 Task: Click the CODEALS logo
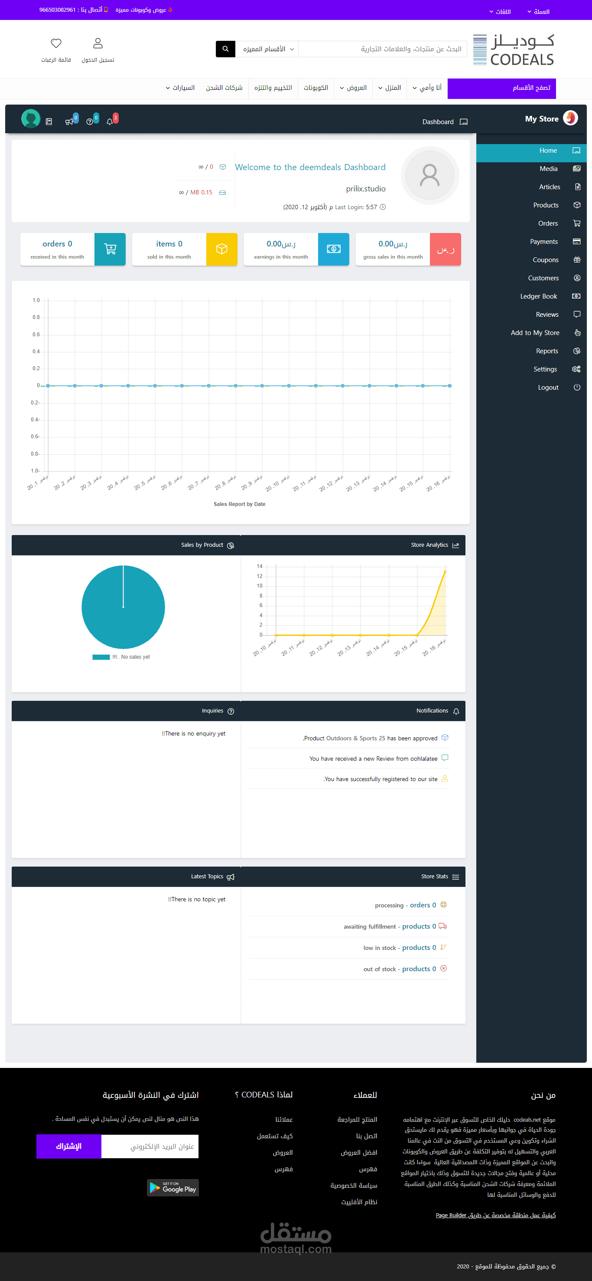coord(514,50)
